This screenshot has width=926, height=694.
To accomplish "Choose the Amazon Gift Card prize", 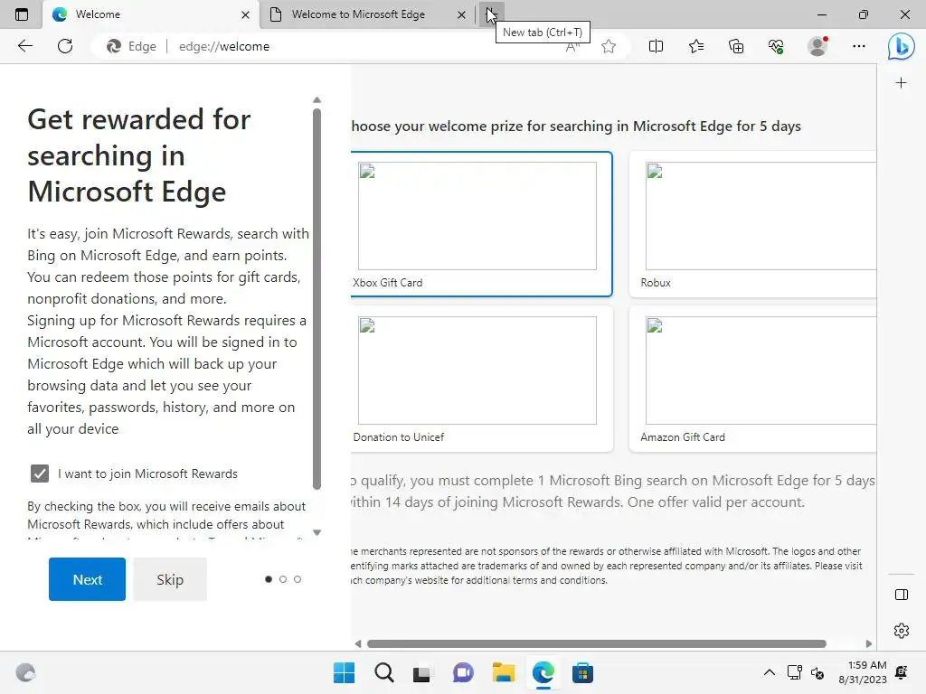I will (x=753, y=379).
